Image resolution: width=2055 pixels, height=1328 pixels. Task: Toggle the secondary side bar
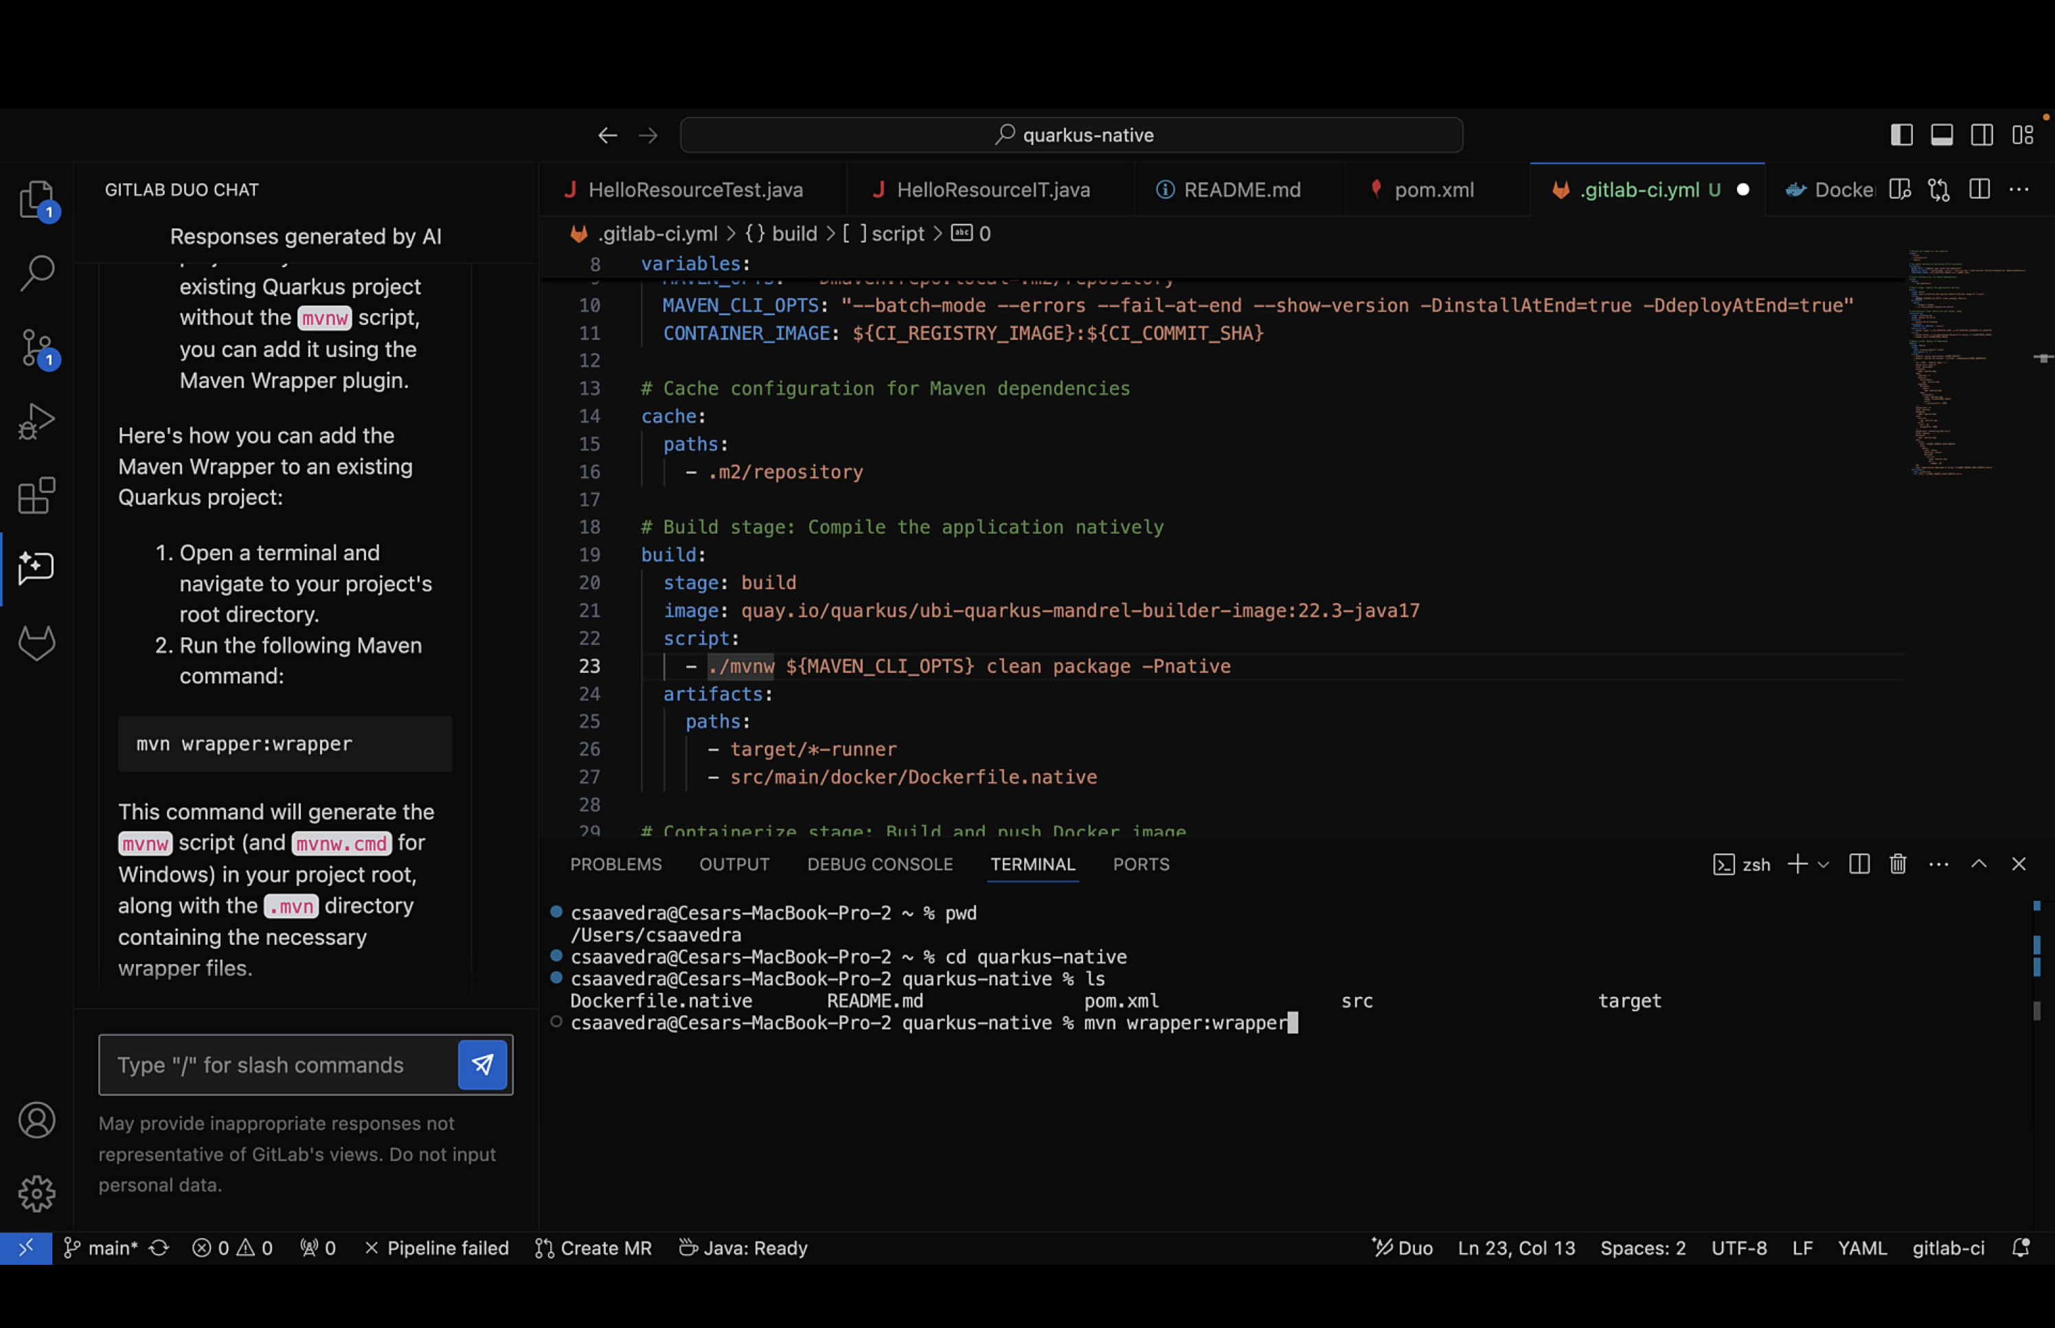(1982, 135)
